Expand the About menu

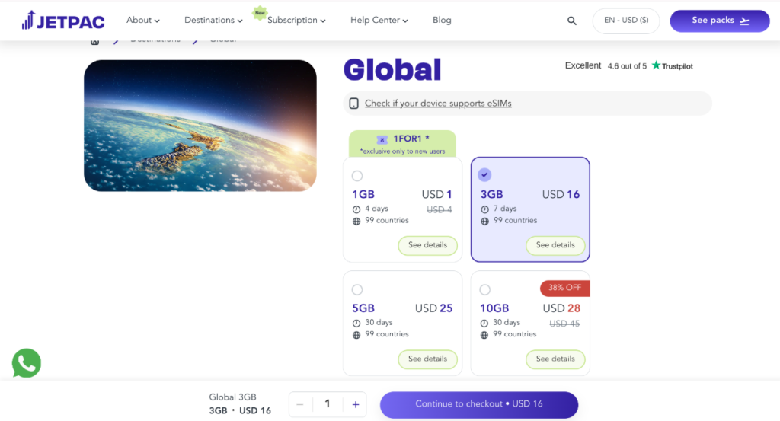point(142,21)
